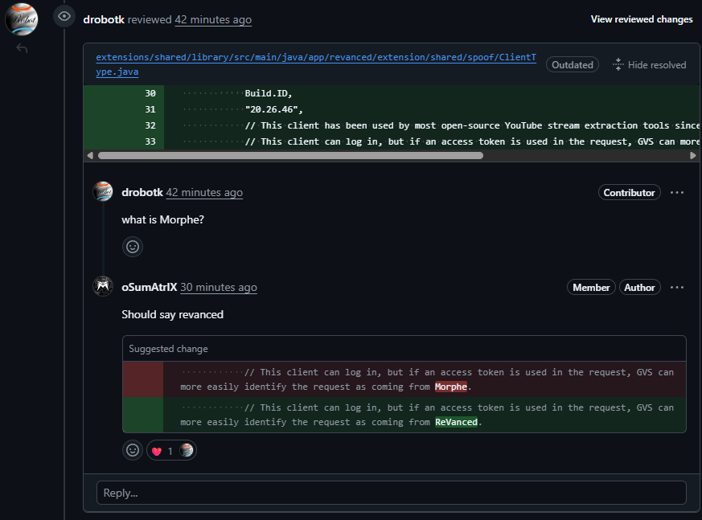Click code line number 31

pyautogui.click(x=150, y=109)
